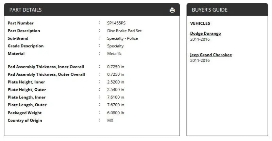This screenshot has height=141, width=272.
Task: Click the Grade Description label
Action: pos(26,46)
